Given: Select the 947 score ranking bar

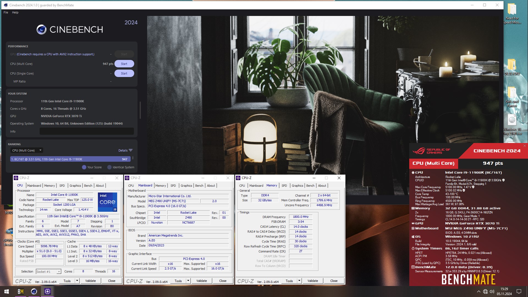Looking at the screenshot, I should pos(70,159).
